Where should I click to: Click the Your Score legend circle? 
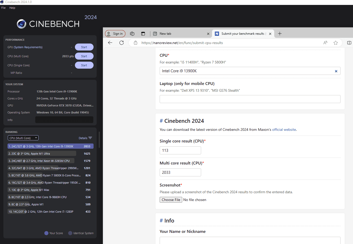click(x=46, y=233)
